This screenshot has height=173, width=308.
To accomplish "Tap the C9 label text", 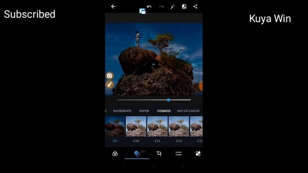I will click(x=115, y=141).
